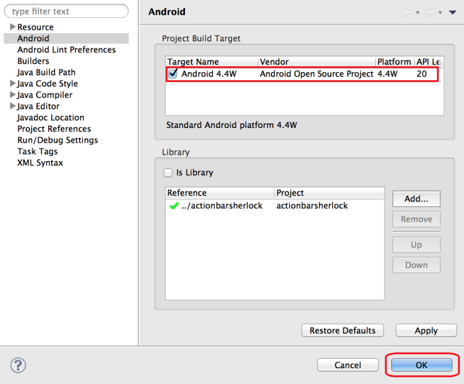464x384 pixels.
Task: Click the Restore Defaults button
Action: pyautogui.click(x=342, y=330)
